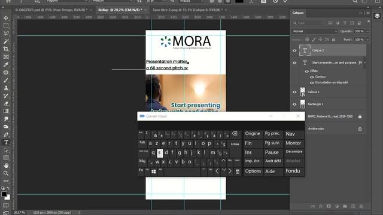Select the Lasso tool
Image resolution: width=383 pixels, height=215 pixels.
6,33
